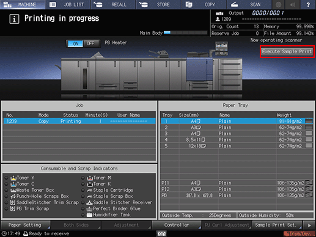This screenshot has height=237, width=316.
Task: Click Toner C indicator icon
Action: pos(13,184)
